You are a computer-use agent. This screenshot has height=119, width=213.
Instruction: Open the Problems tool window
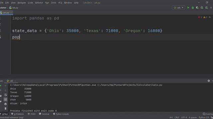coord(17,114)
